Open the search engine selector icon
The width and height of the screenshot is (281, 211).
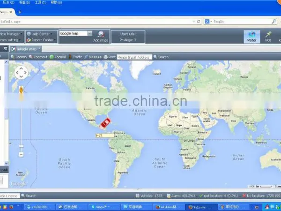207,22
